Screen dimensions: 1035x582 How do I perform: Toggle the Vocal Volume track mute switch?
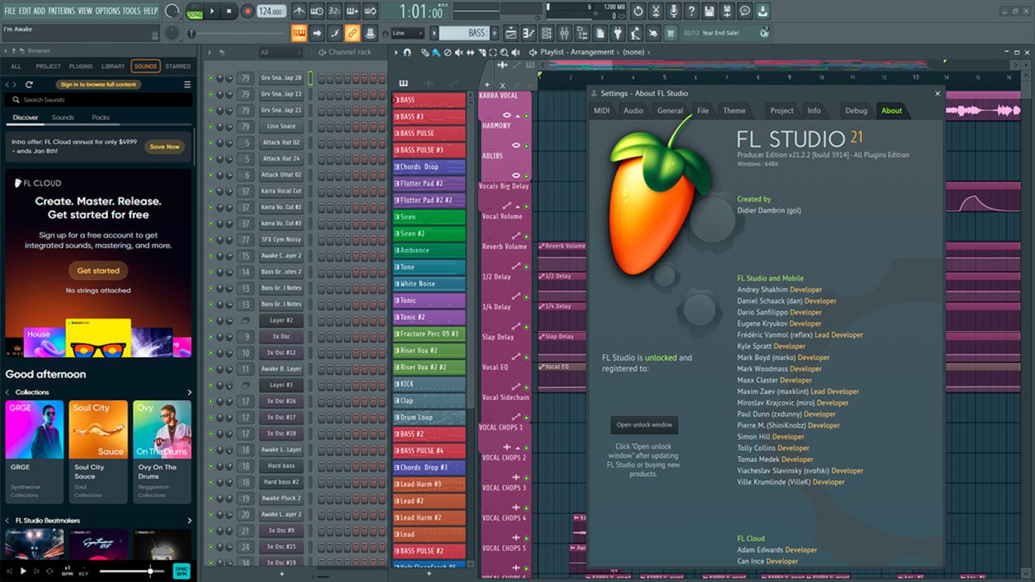tap(526, 236)
